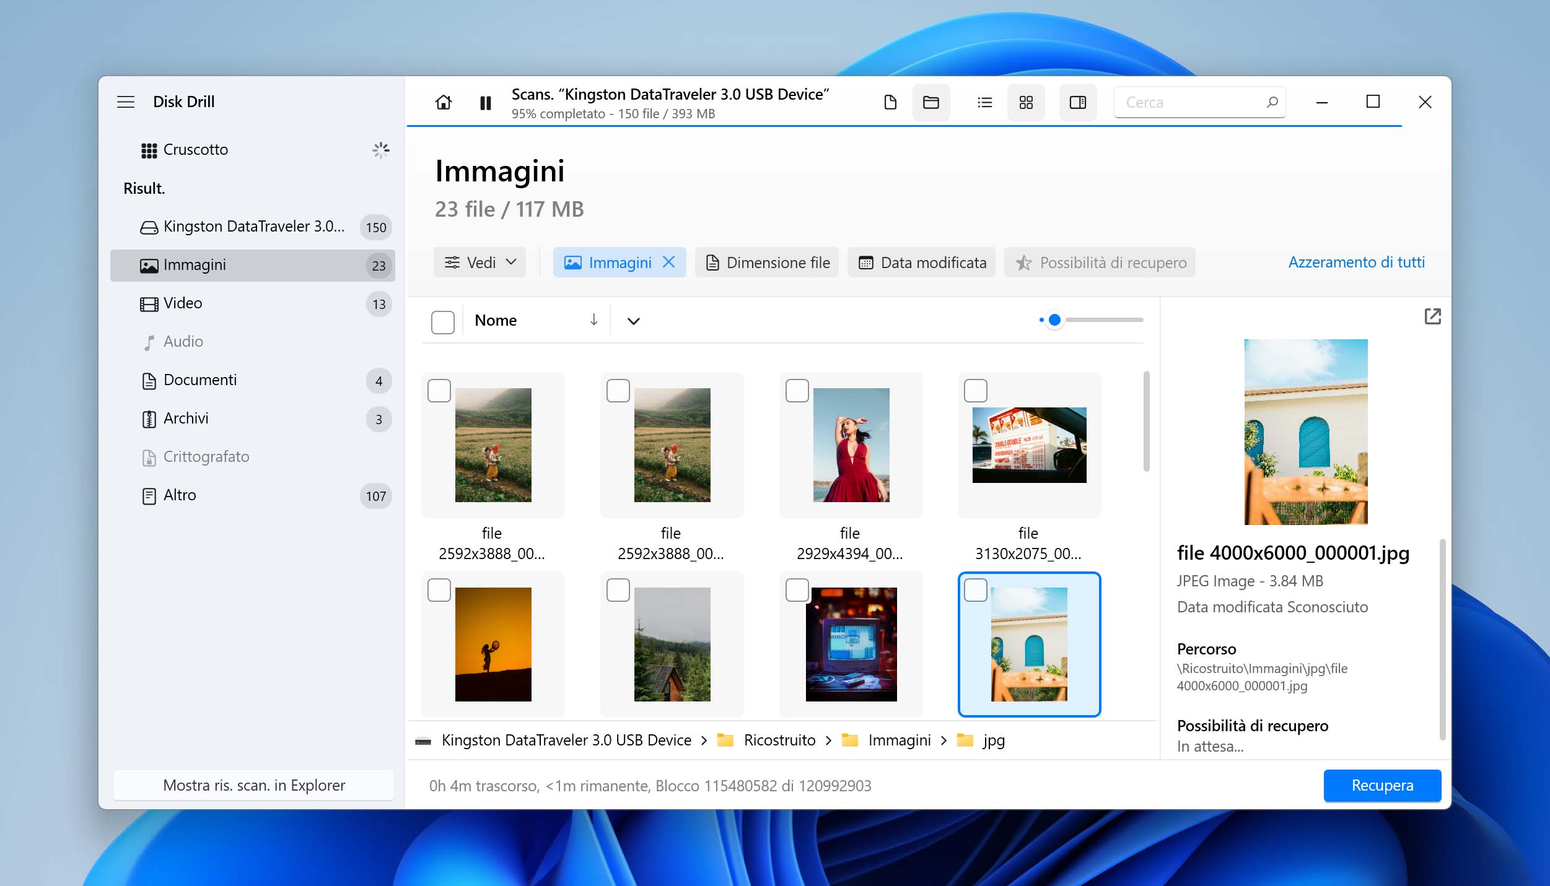The image size is (1550, 886).
Task: Open Data modificata filter
Action: click(x=921, y=263)
